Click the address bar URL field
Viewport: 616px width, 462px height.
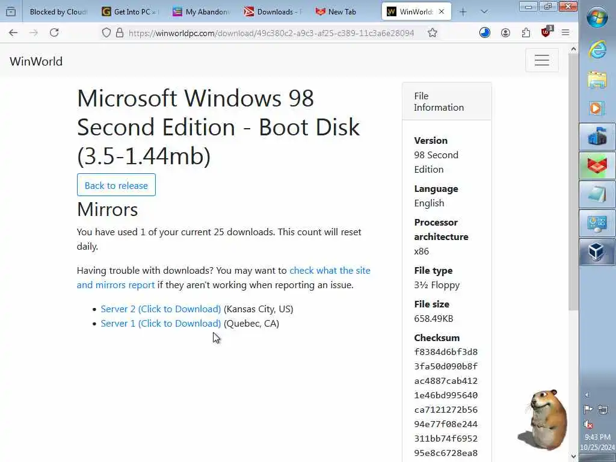click(271, 33)
